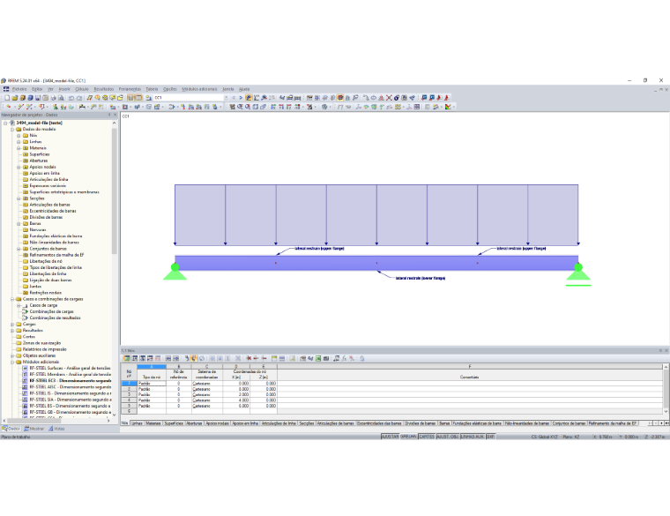Select Casos de carga tree item

[x=43, y=305]
